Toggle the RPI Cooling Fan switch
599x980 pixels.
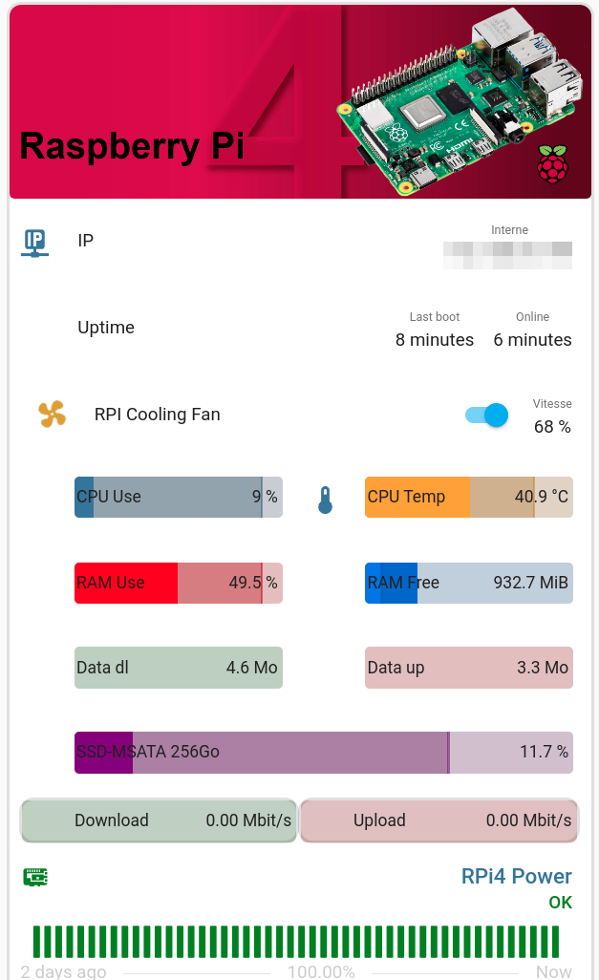point(486,415)
